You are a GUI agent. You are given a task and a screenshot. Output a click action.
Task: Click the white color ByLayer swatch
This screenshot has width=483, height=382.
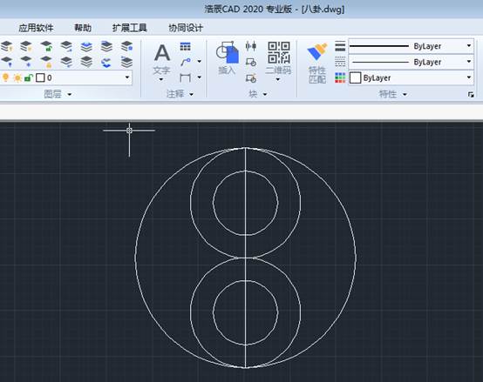coord(355,77)
